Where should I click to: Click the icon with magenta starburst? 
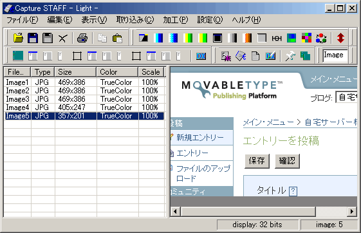pyautogui.click(x=226, y=56)
